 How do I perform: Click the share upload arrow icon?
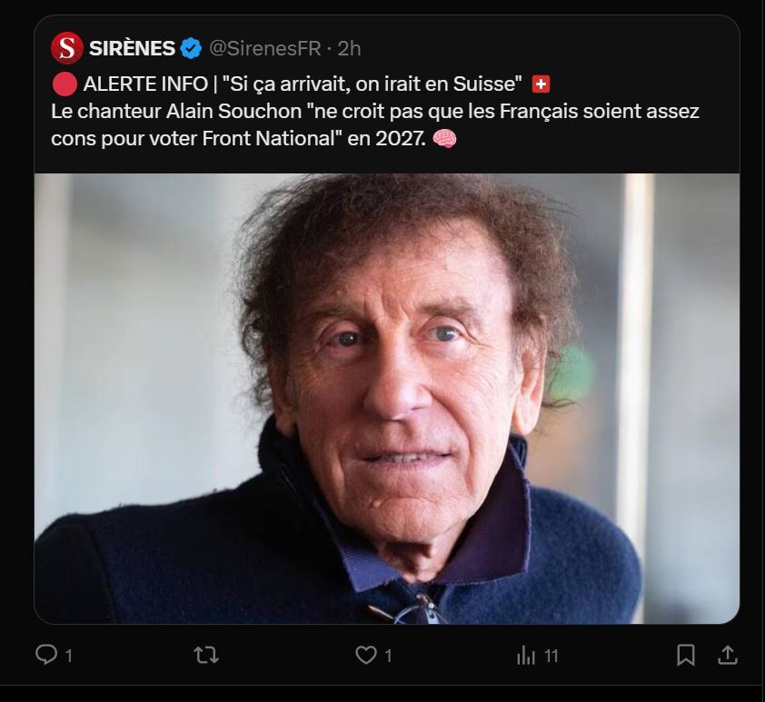click(727, 654)
